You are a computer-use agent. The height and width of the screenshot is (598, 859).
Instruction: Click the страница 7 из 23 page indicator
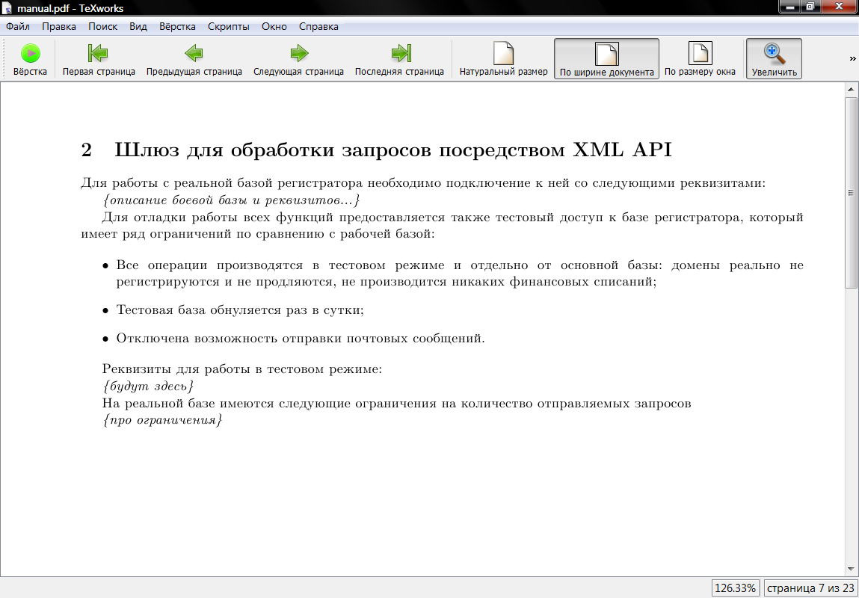pyautogui.click(x=810, y=588)
